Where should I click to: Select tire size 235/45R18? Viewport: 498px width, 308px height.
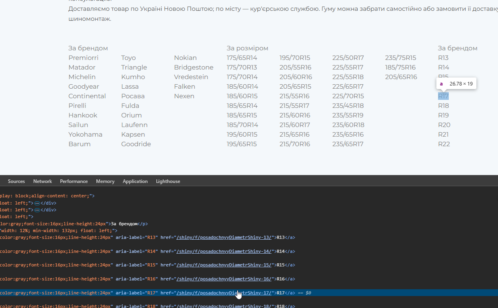click(348, 106)
